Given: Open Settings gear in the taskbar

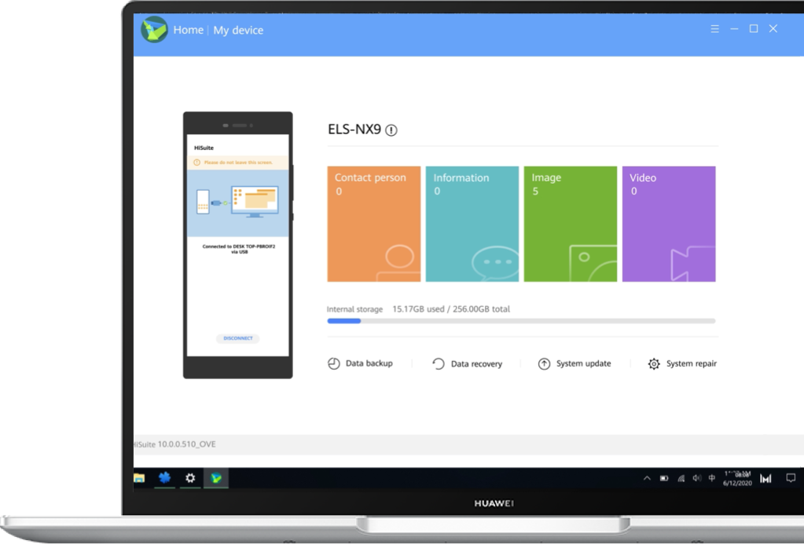Looking at the screenshot, I should click(190, 478).
